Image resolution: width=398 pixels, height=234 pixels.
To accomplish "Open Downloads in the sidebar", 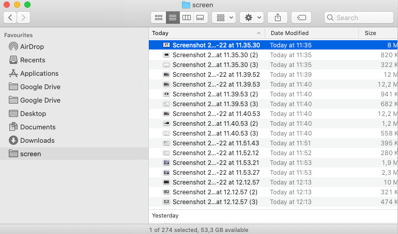I will (37, 140).
